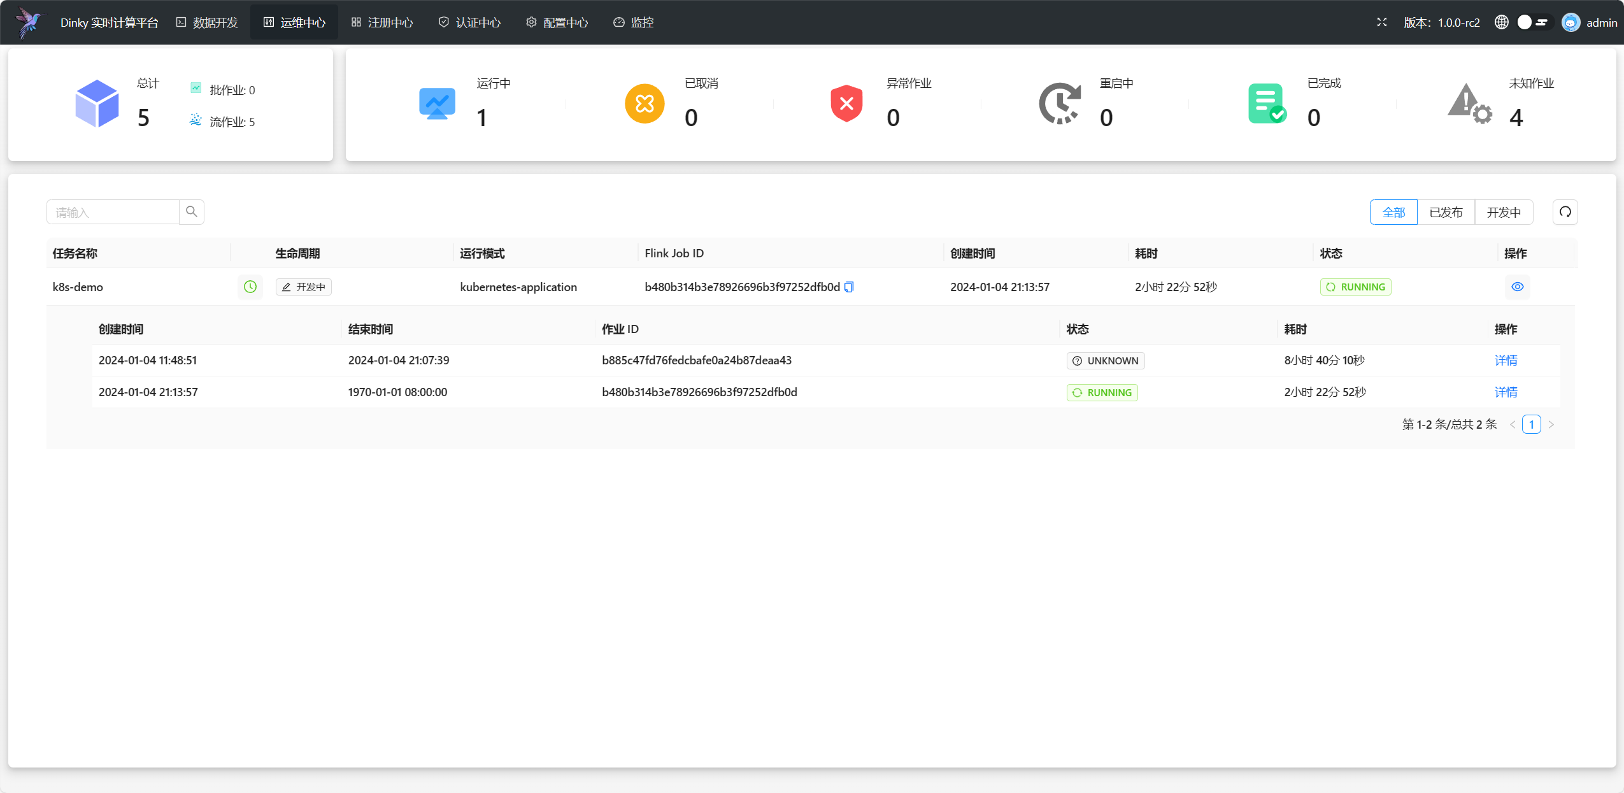
Task: Go to next page of history
Action: (1551, 424)
